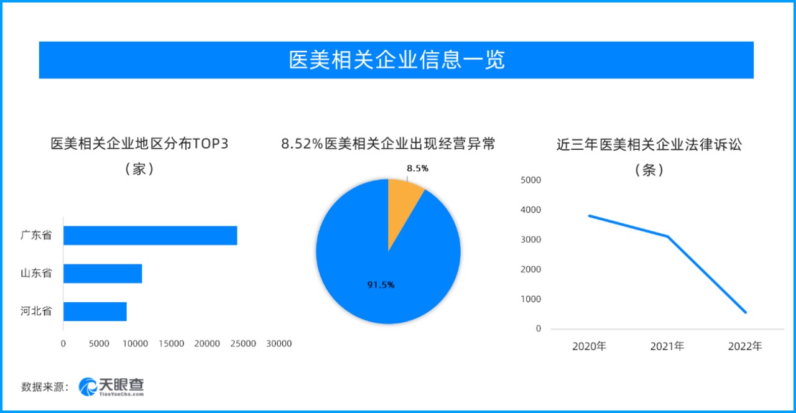Viewport: 796px width, 413px height.
Task: Click the 山东省 bar in chart
Action: (103, 274)
